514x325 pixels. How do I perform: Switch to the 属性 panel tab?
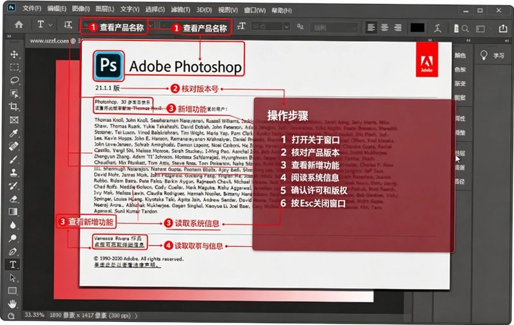click(460, 119)
